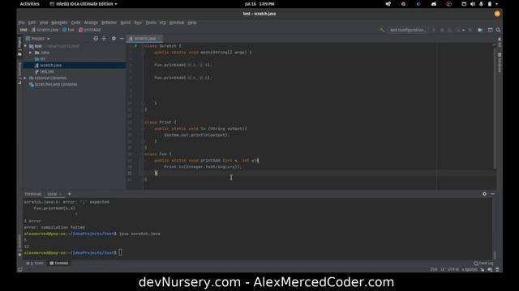Image resolution: width=519 pixels, height=291 pixels.
Task: Toggle the Terminal tool window button in the bottom bar
Action: pos(59,264)
